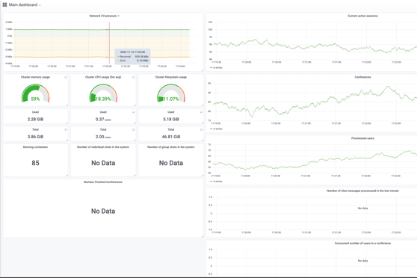Click resize handle of Cluster CPU usage panel
The height and width of the screenshot is (278, 417).
135,105
